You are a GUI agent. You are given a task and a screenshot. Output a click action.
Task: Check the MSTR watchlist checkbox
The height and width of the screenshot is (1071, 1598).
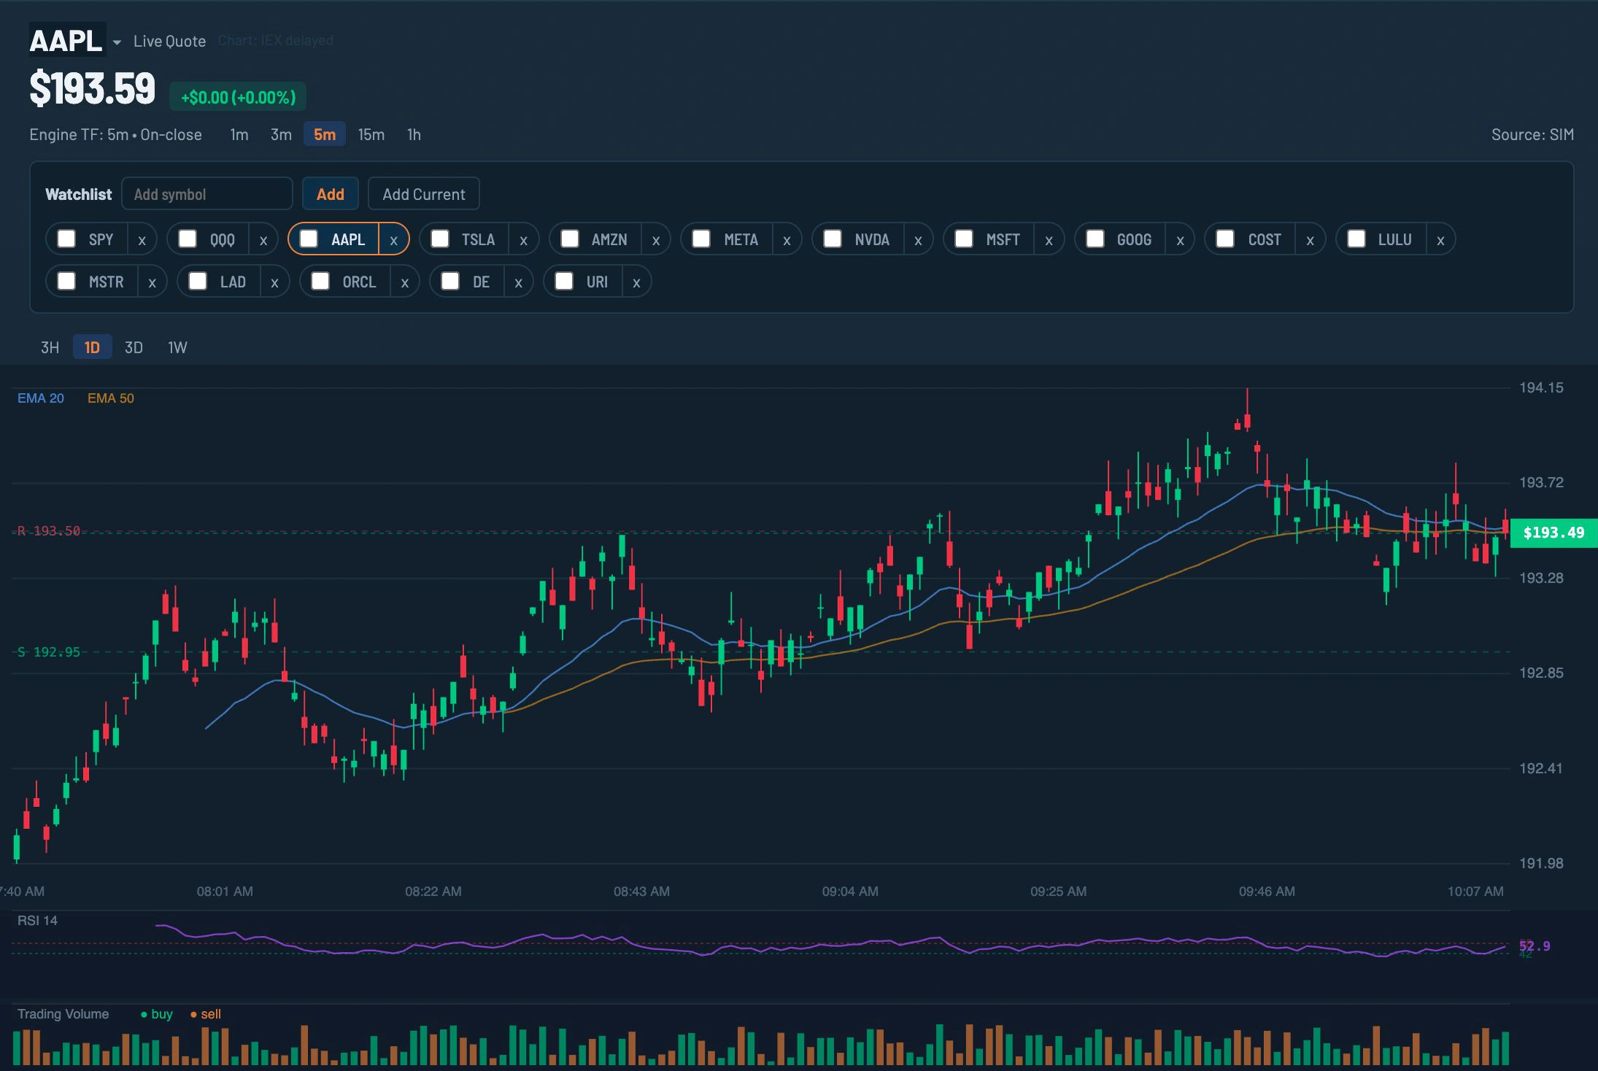pos(66,281)
